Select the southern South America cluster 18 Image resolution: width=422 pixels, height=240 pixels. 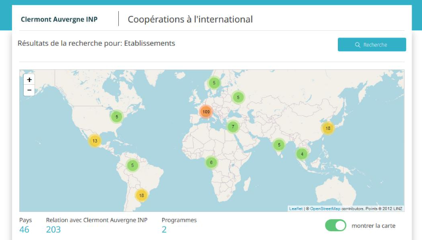point(141,195)
